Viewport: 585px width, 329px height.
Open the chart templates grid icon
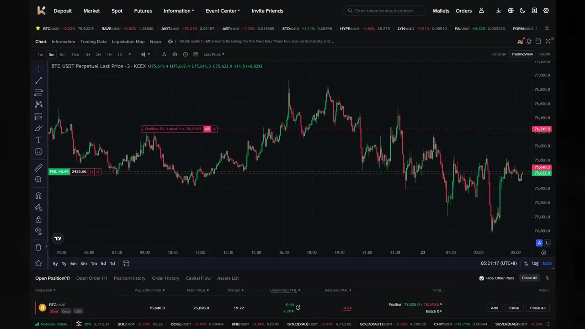196,54
